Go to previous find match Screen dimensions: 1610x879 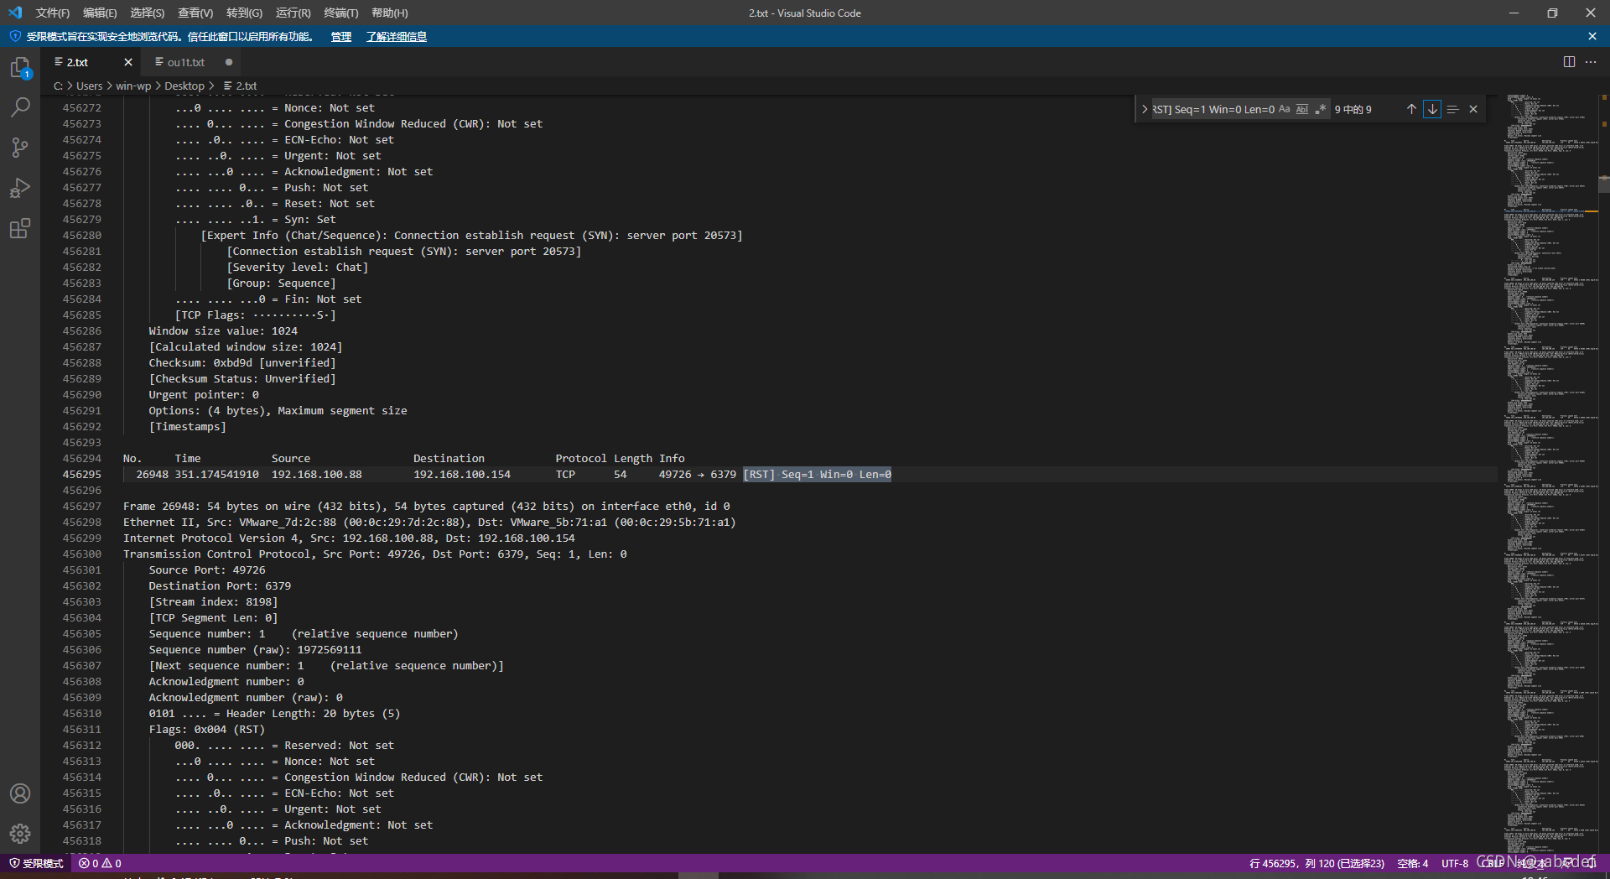1411,109
